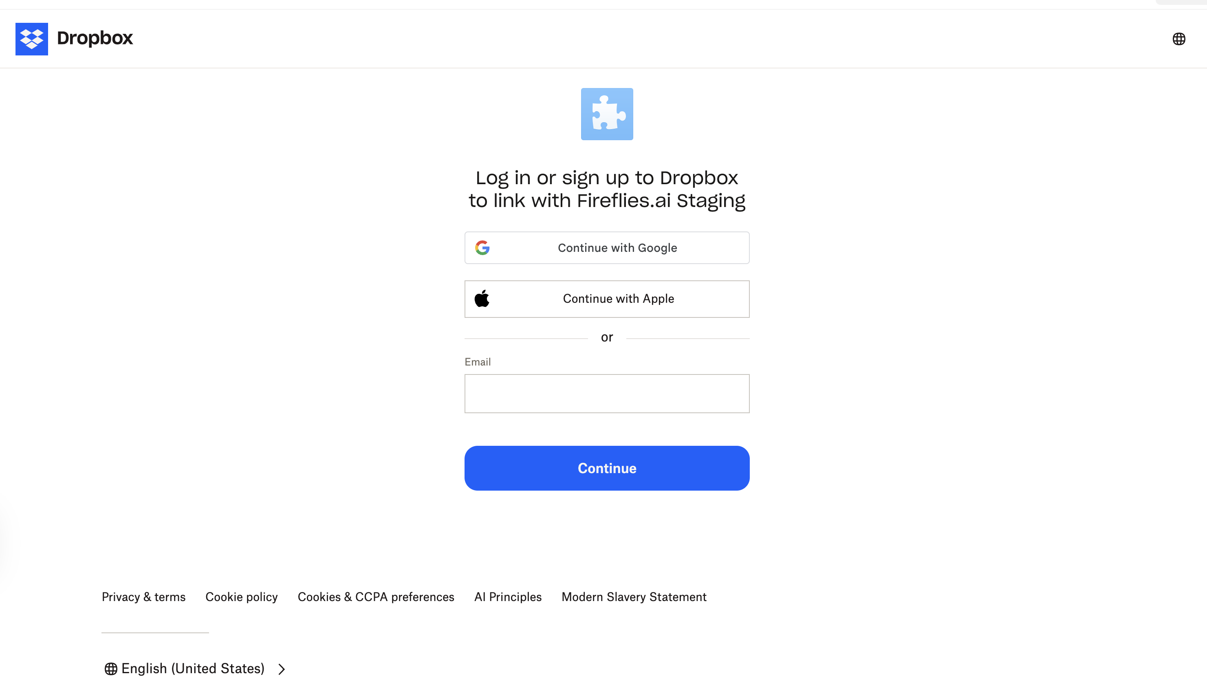Click the Email field label

pos(477,362)
